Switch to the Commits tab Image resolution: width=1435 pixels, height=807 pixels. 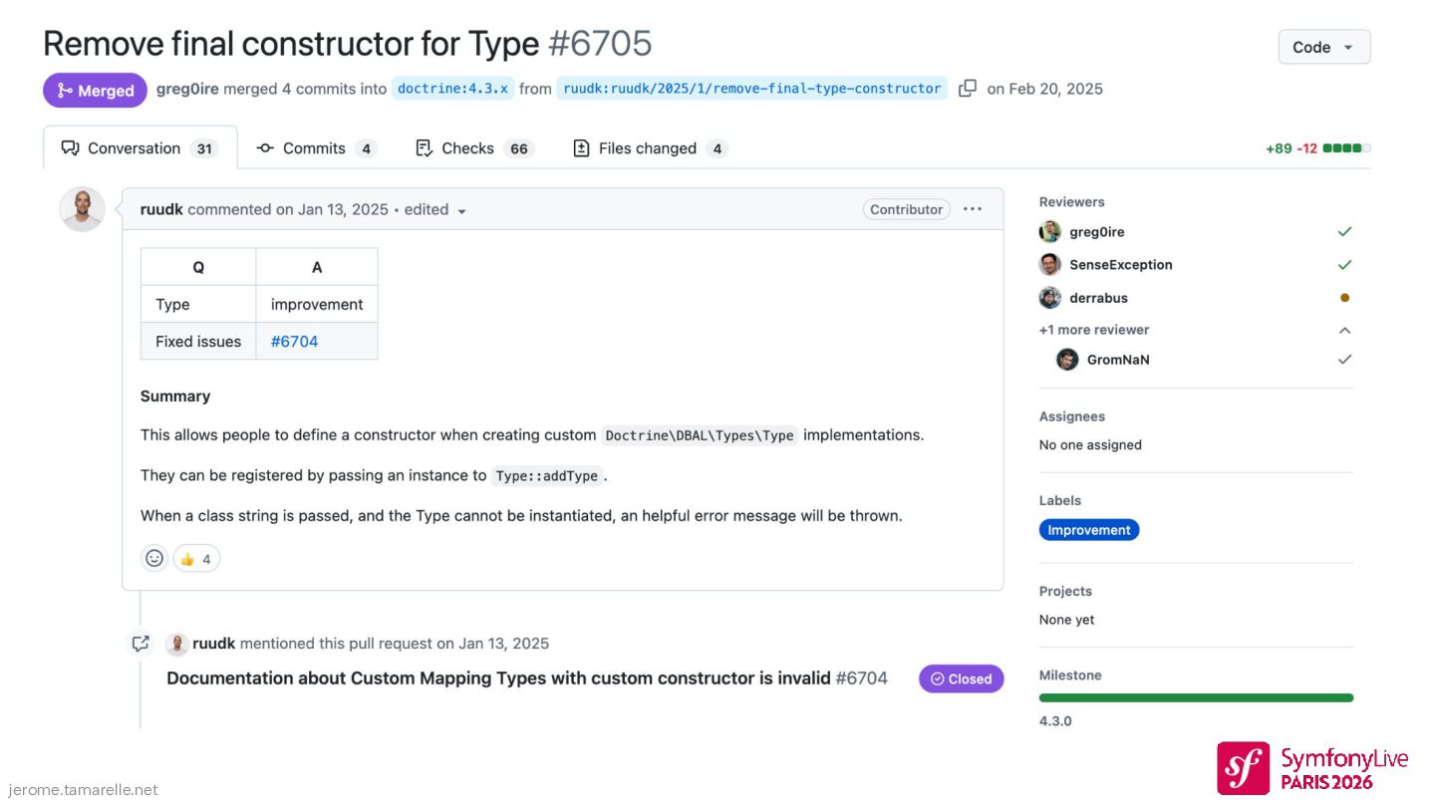click(316, 148)
